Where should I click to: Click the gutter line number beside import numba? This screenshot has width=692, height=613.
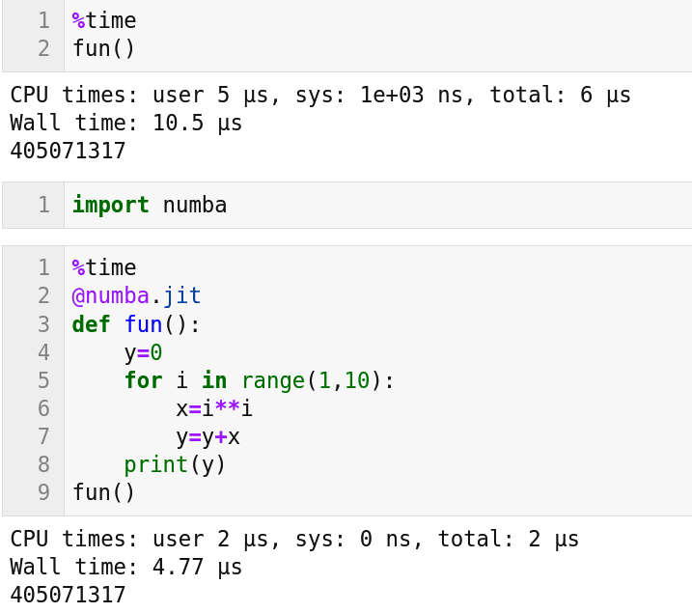pyautogui.click(x=43, y=205)
